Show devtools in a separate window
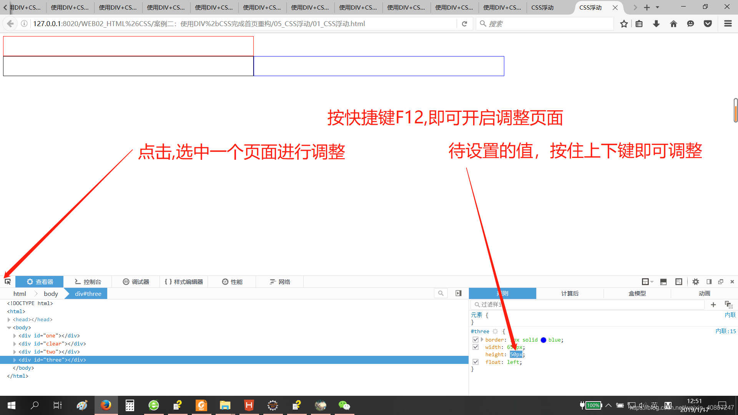738x415 pixels. tap(721, 282)
